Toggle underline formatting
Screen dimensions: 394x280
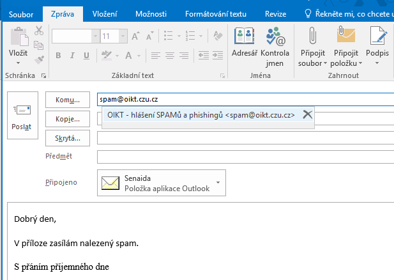click(x=86, y=56)
